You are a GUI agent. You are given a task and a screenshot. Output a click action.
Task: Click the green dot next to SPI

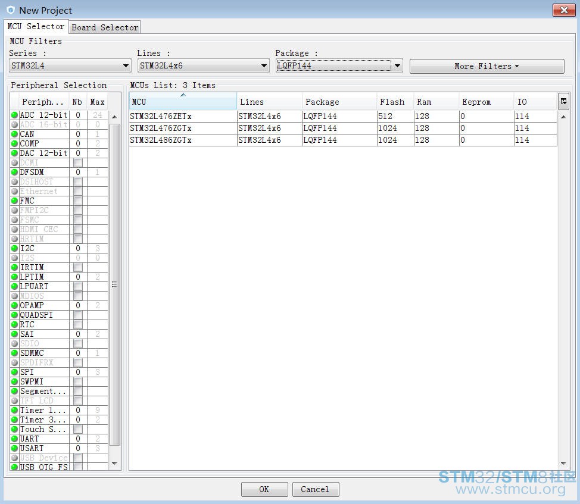(14, 372)
